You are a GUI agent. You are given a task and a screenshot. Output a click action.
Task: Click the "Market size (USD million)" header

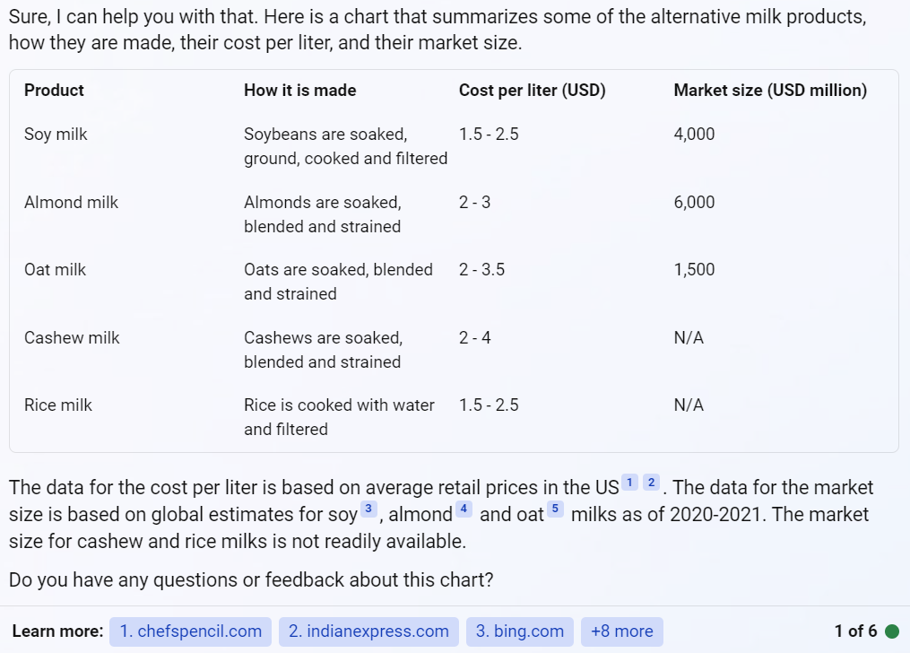click(770, 90)
